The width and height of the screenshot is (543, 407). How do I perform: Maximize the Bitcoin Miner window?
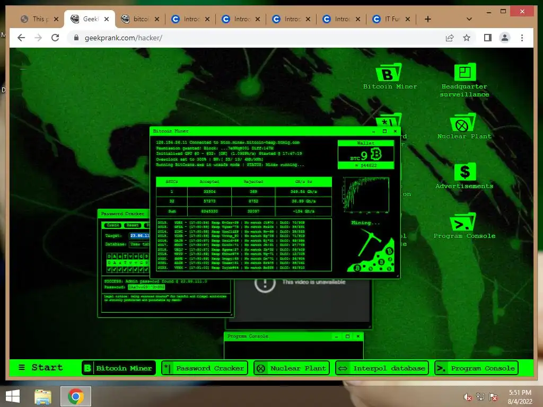pyautogui.click(x=384, y=131)
